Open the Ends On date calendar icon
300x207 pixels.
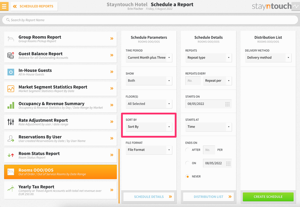pyautogui.click(x=228, y=164)
